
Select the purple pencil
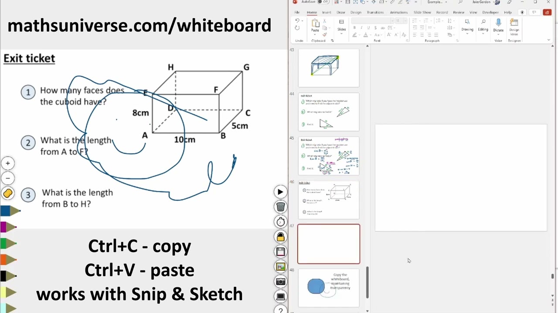(8, 227)
